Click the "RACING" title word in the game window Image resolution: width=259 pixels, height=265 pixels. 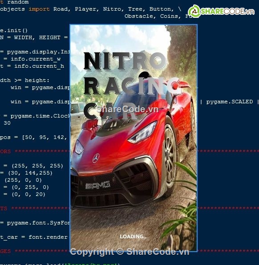pyautogui.click(x=133, y=86)
